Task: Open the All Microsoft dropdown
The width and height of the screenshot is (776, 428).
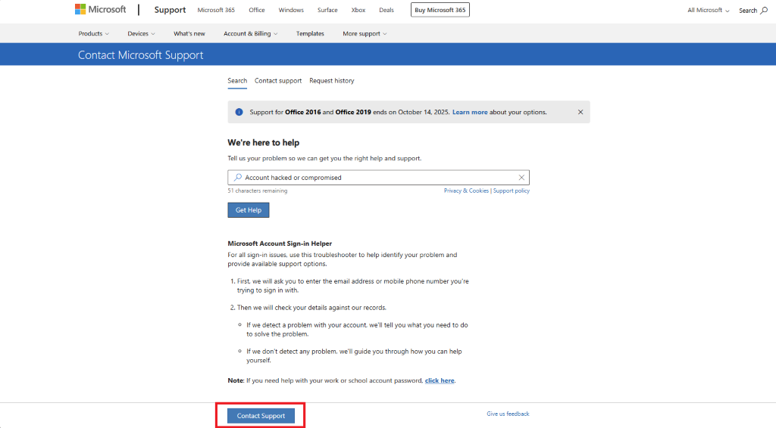Action: tap(709, 10)
